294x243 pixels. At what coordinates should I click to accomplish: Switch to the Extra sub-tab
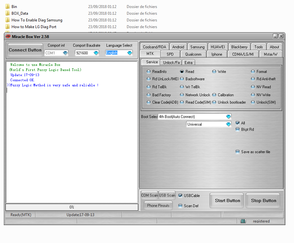point(188,62)
